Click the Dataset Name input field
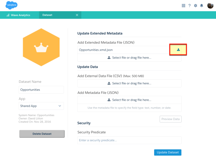Viewport: 216px width, 163px height. coord(41,90)
